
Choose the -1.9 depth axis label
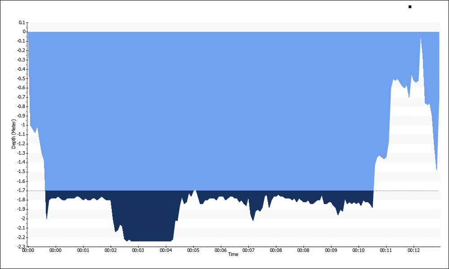coord(21,209)
